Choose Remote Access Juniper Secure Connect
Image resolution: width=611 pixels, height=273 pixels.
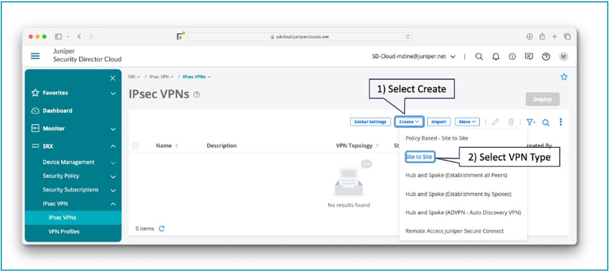pyautogui.click(x=454, y=231)
